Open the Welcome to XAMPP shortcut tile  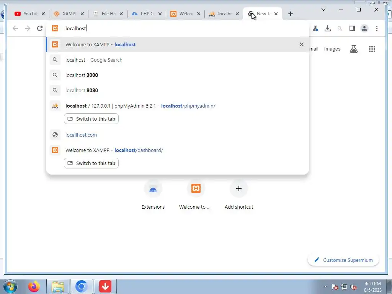[x=196, y=195]
